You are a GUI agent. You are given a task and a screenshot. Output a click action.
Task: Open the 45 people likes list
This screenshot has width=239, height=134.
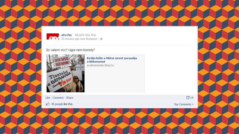pyautogui.click(x=57, y=104)
